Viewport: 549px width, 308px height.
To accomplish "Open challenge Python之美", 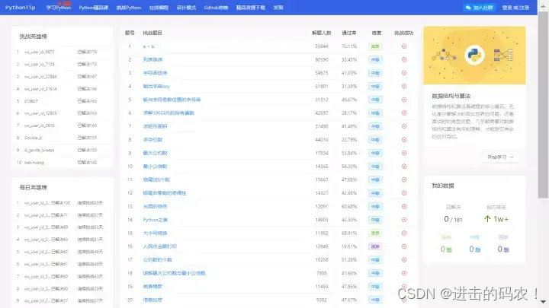I will click(x=155, y=220).
